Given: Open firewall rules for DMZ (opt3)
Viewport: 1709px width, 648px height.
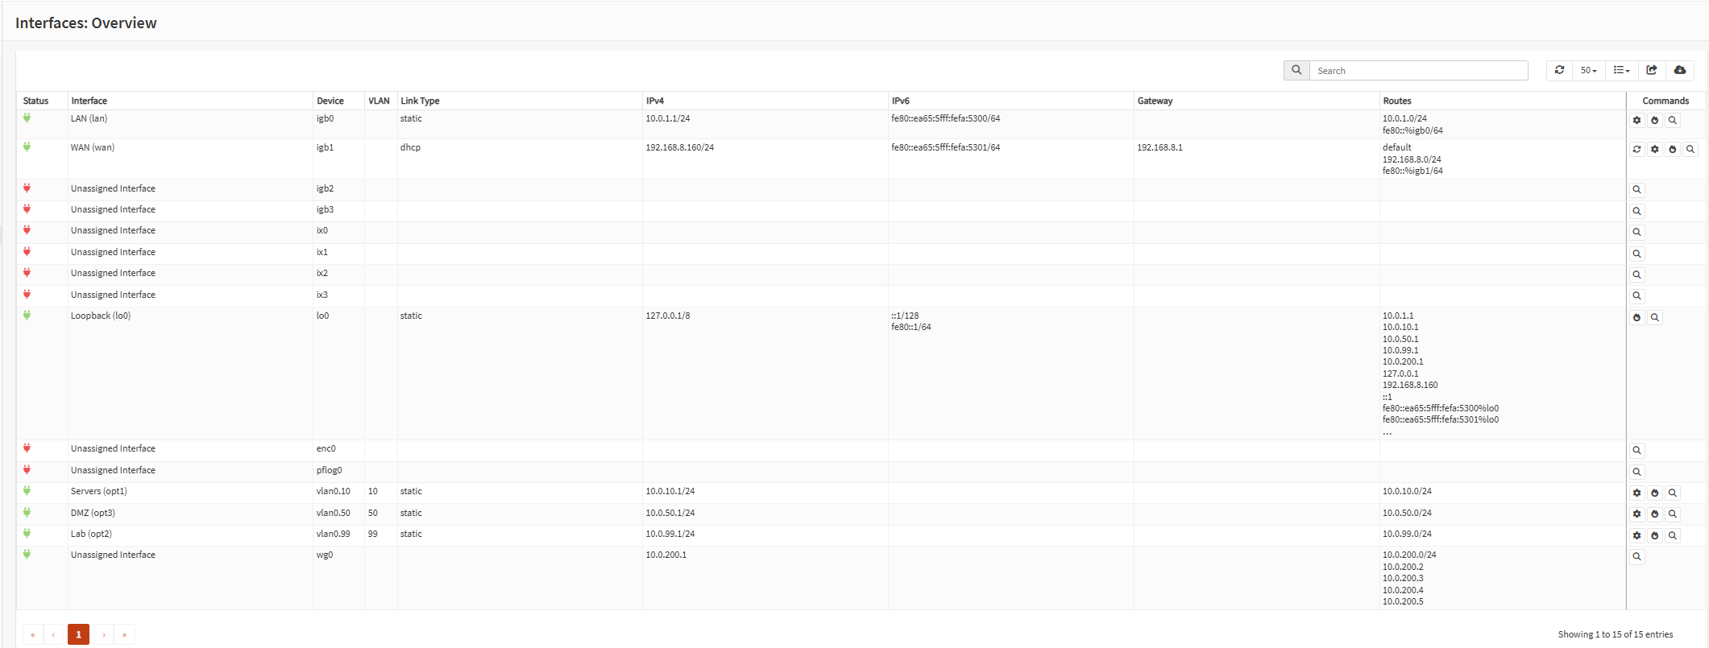Looking at the screenshot, I should pyautogui.click(x=1654, y=514).
